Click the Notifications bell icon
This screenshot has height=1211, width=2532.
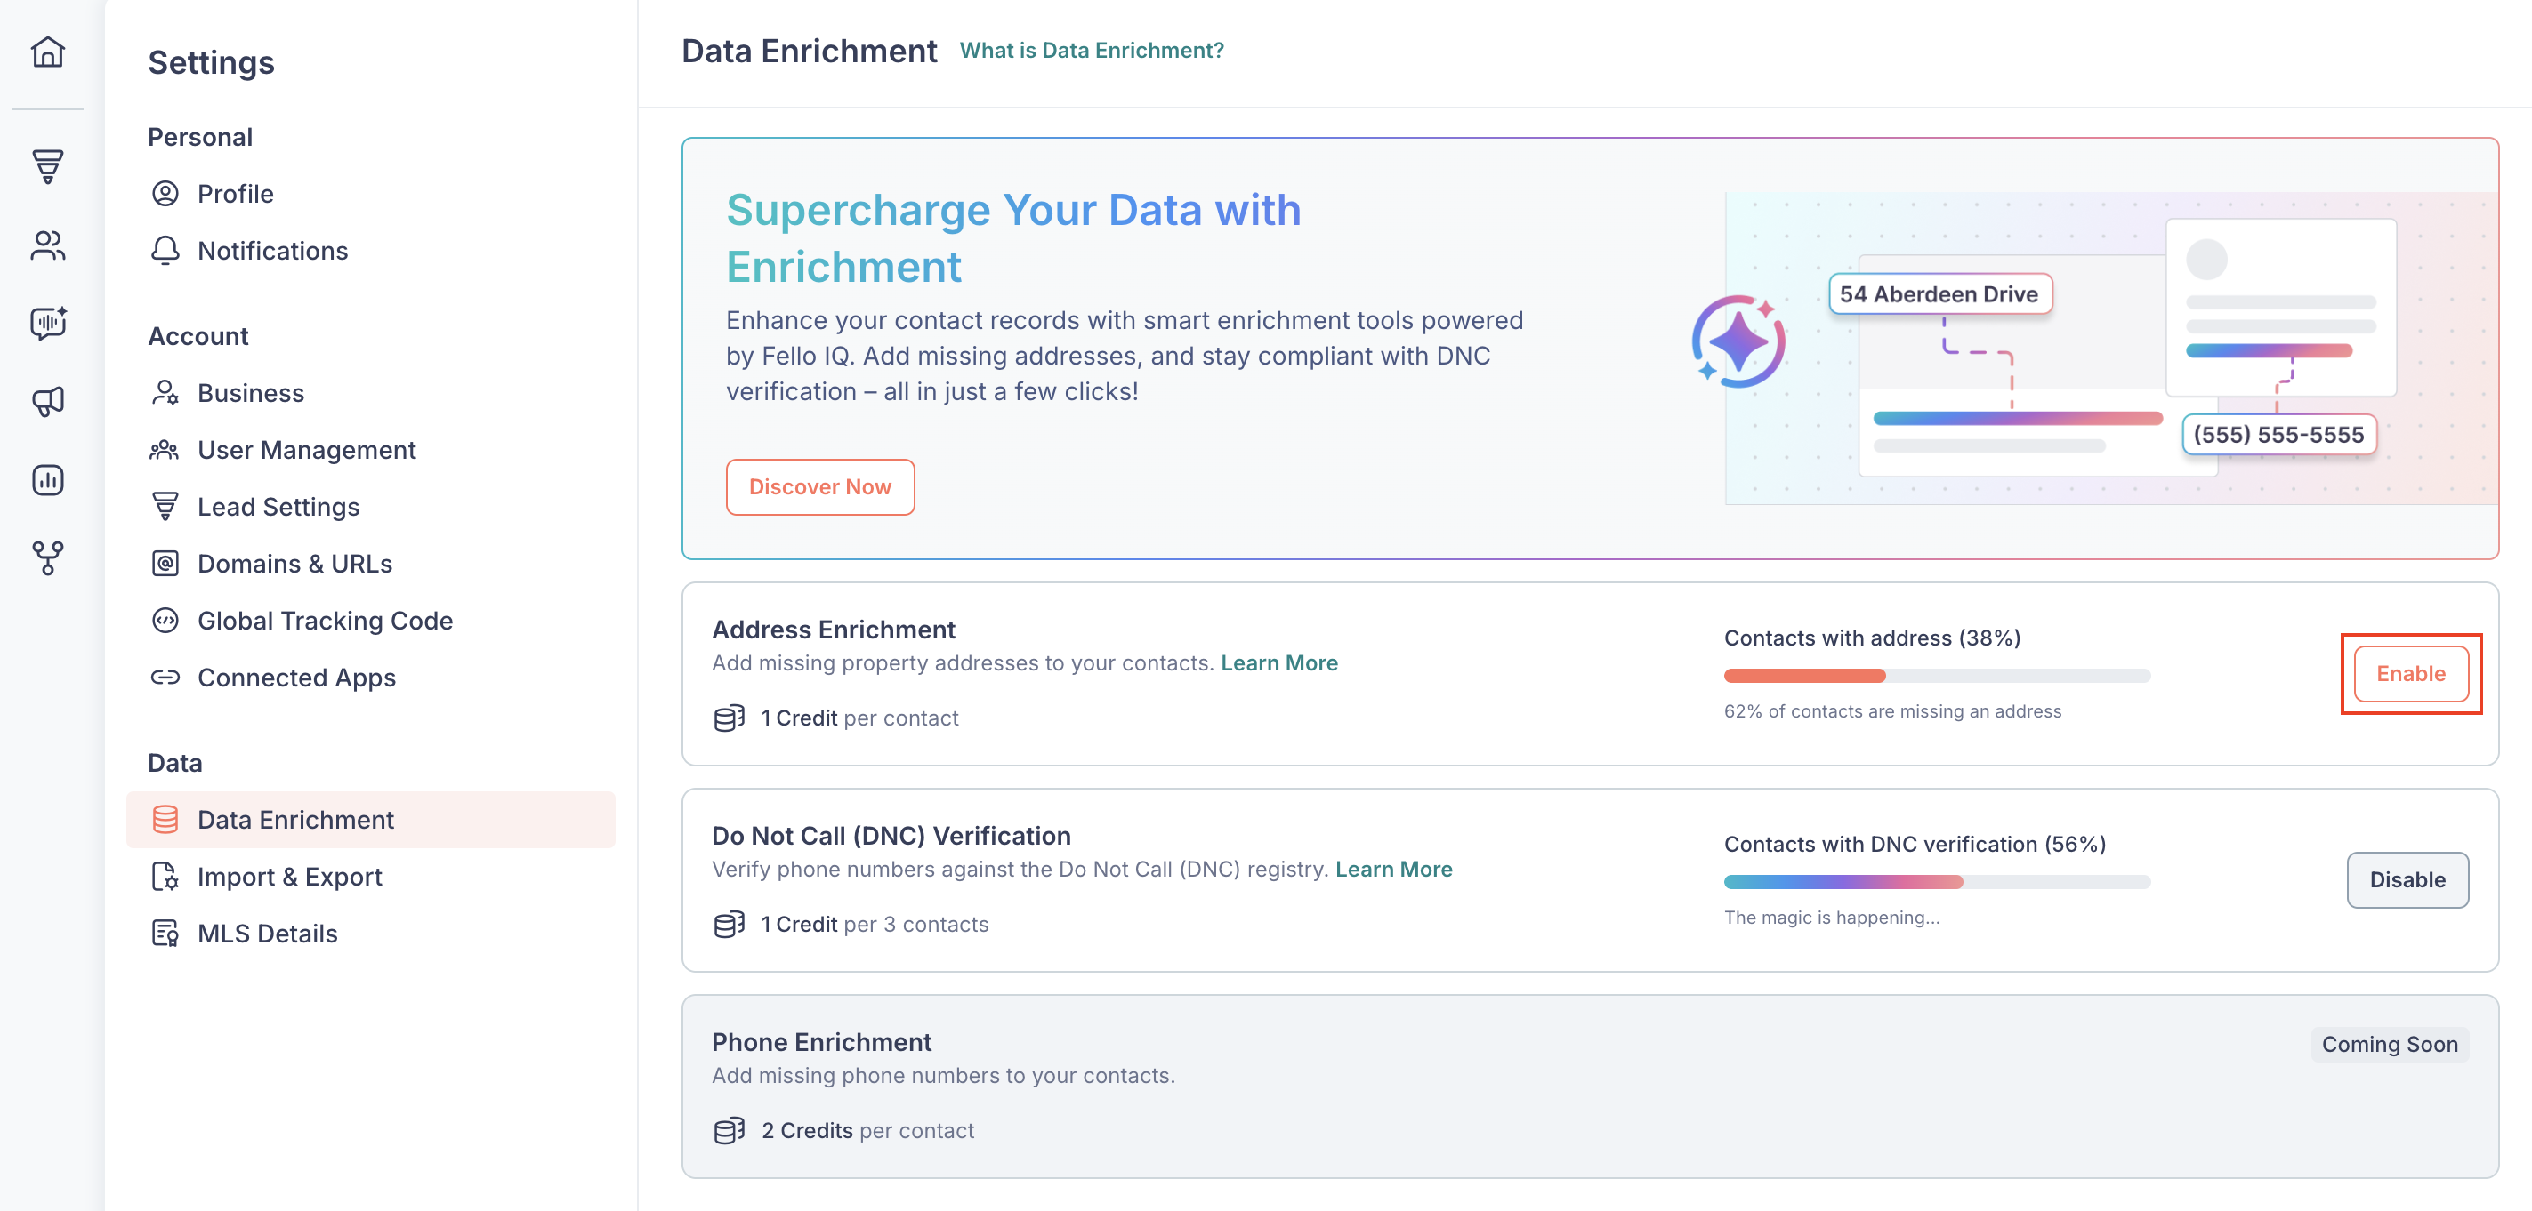pos(165,251)
